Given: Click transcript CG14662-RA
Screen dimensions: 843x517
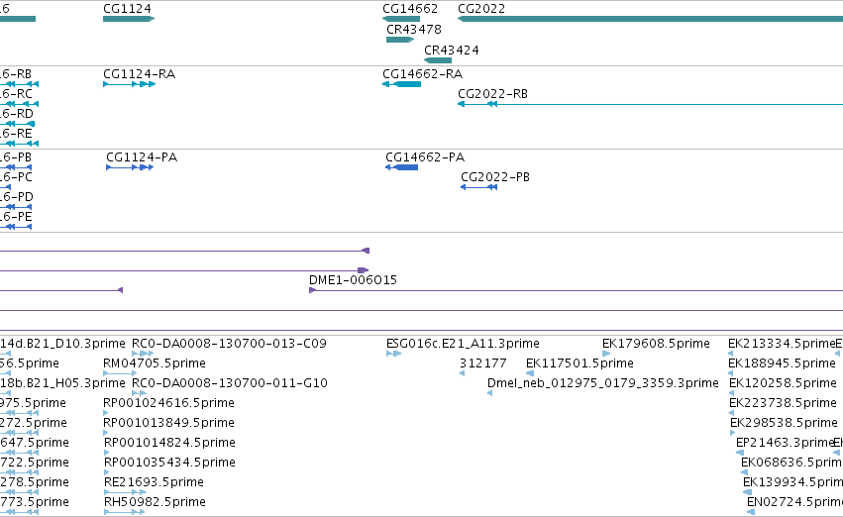Looking at the screenshot, I should pyautogui.click(x=401, y=84).
